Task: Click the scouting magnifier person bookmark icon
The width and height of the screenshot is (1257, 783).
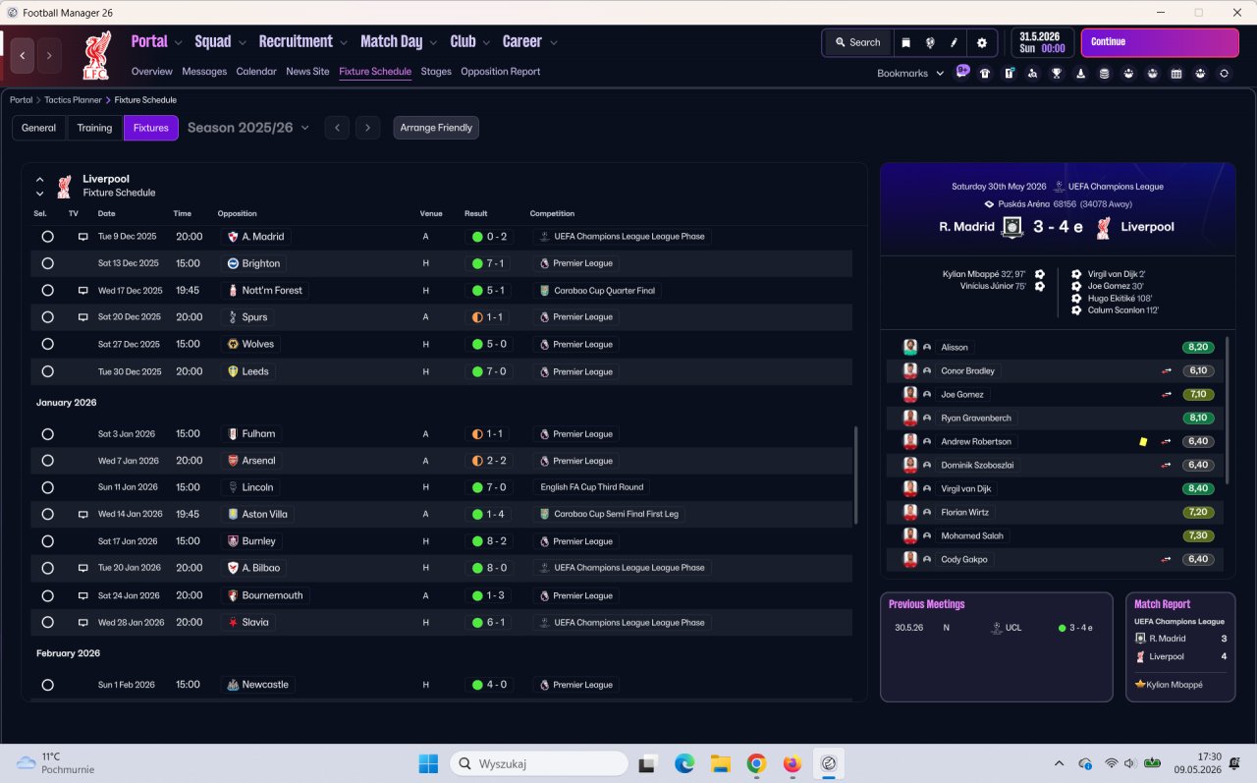Action: (1033, 73)
